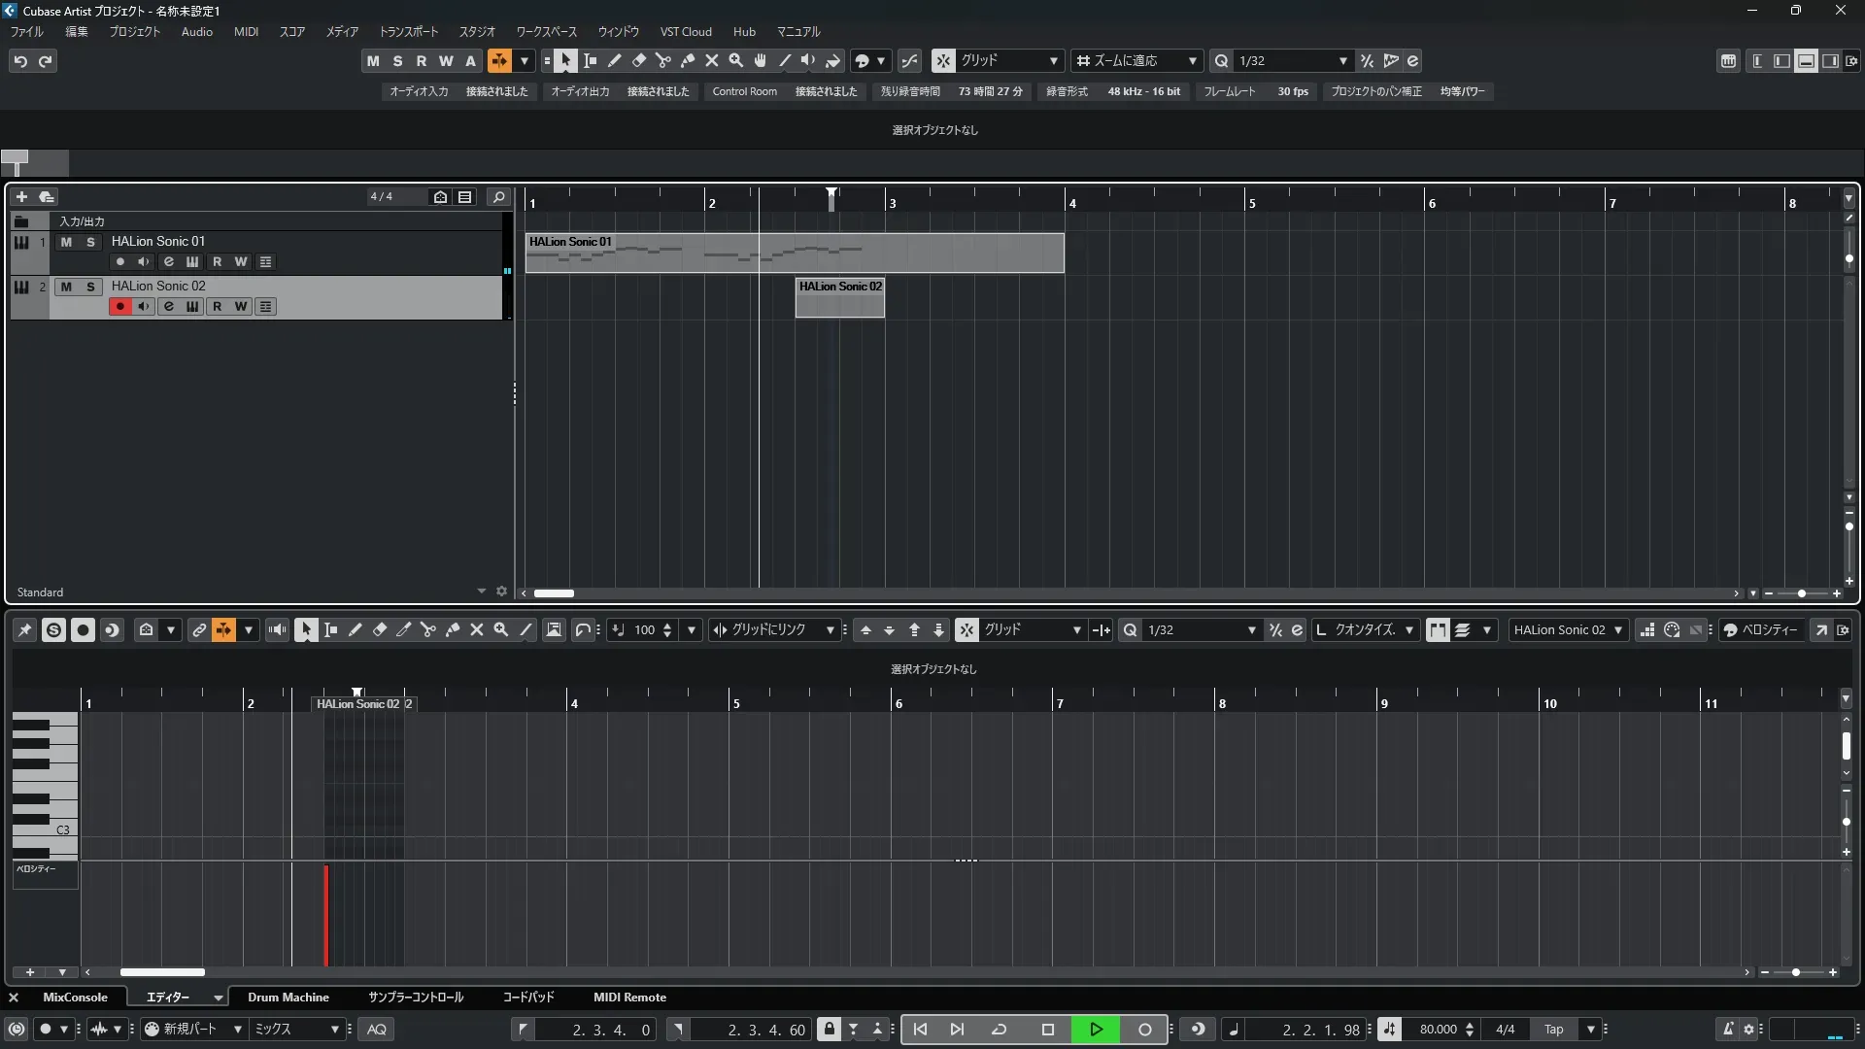Solo the HALion Sonic 02 track
Screen dimensions: 1865x1049
90,287
